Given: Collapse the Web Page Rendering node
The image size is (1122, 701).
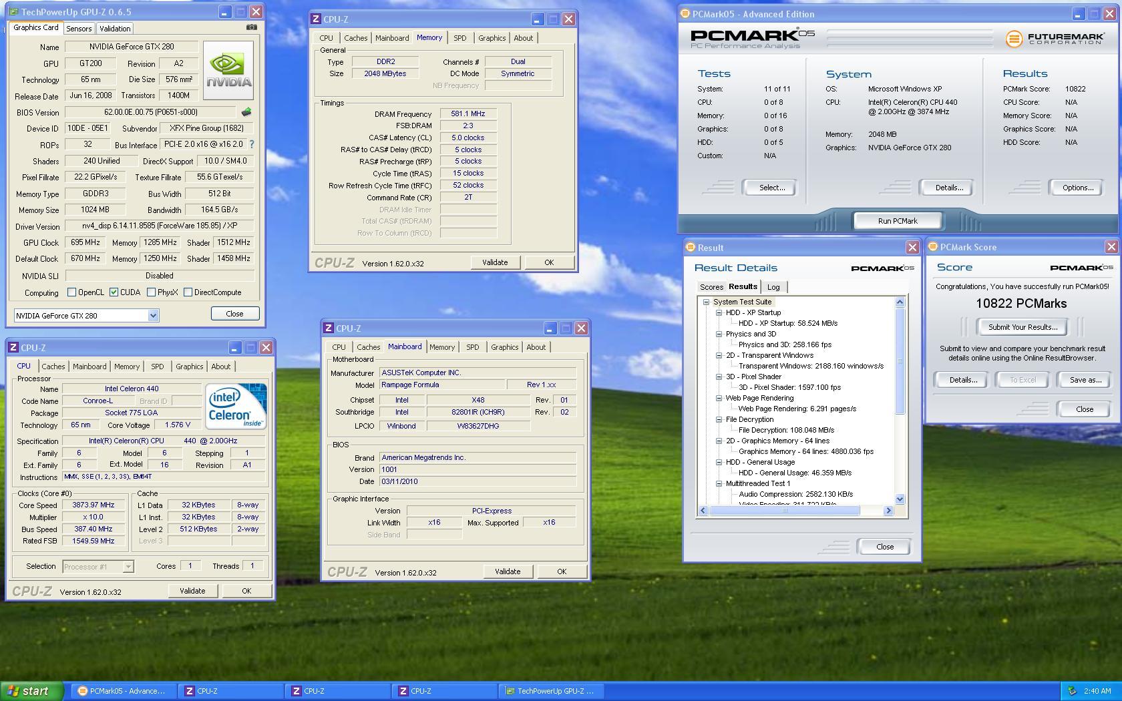Looking at the screenshot, I should (x=719, y=398).
